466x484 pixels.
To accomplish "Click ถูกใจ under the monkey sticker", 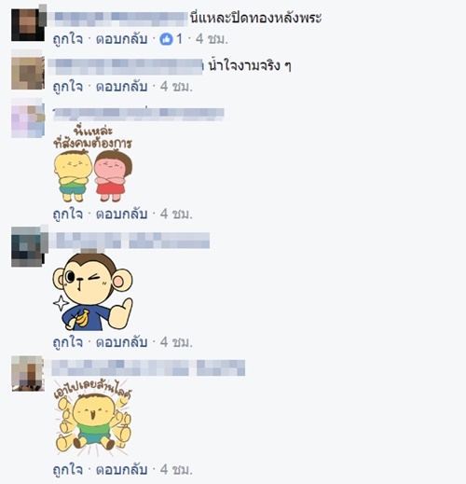I will 68,342.
